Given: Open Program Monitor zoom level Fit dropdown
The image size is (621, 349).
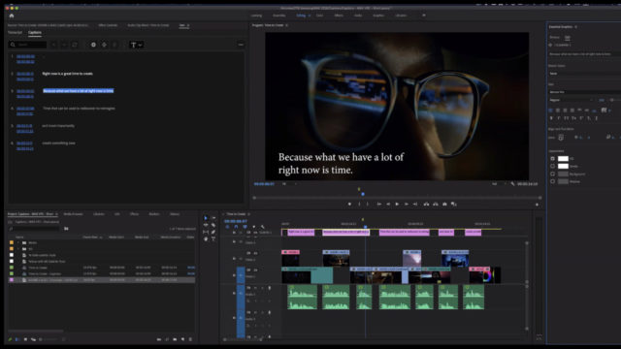Looking at the screenshot, I should coord(289,184).
